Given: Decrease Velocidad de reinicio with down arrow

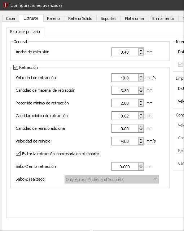Looking at the screenshot, I should (x=141, y=143).
